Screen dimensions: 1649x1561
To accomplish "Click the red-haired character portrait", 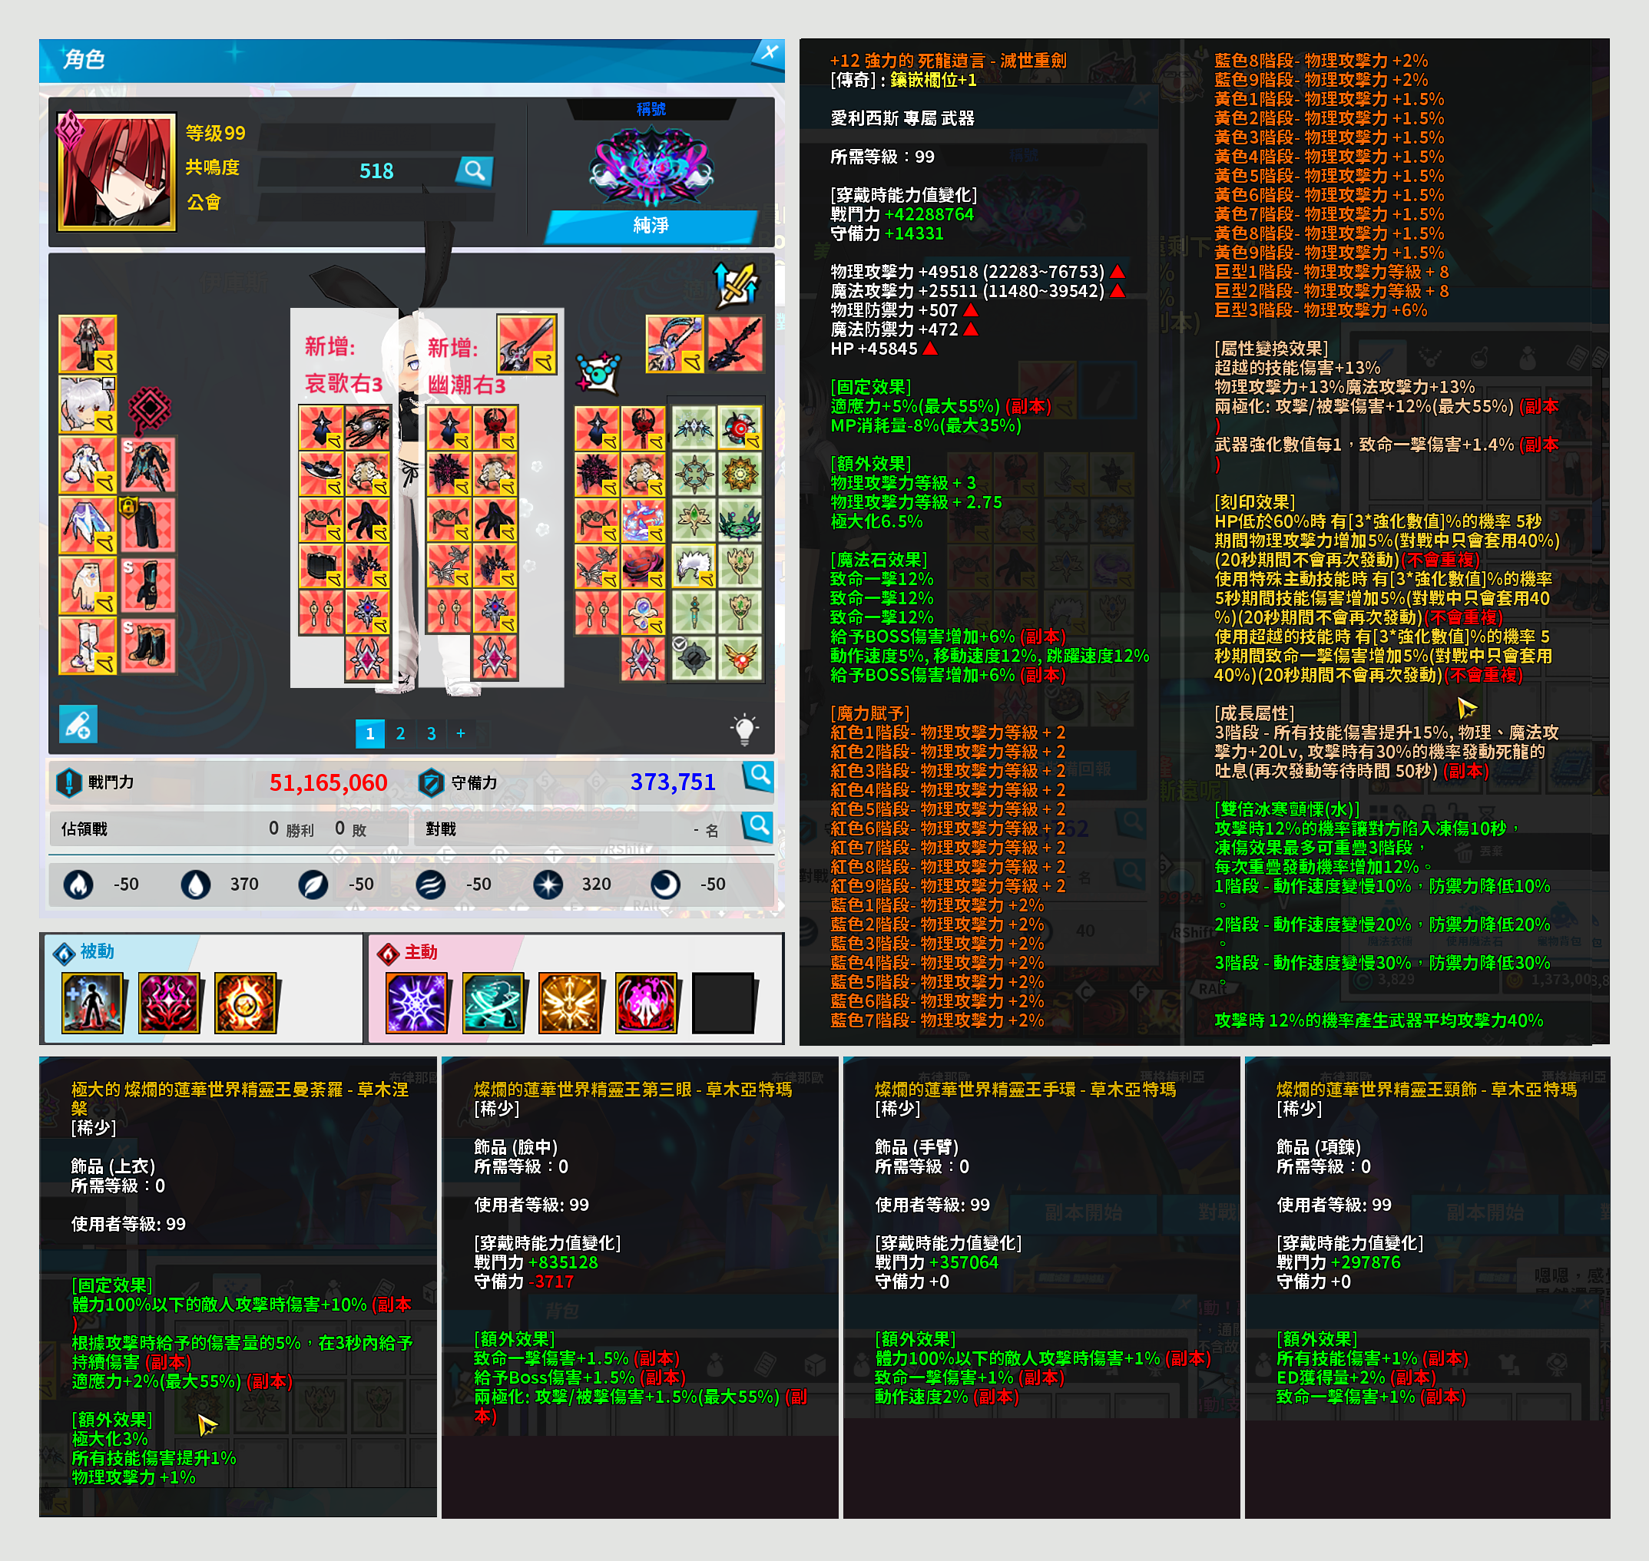I will tap(117, 172).
